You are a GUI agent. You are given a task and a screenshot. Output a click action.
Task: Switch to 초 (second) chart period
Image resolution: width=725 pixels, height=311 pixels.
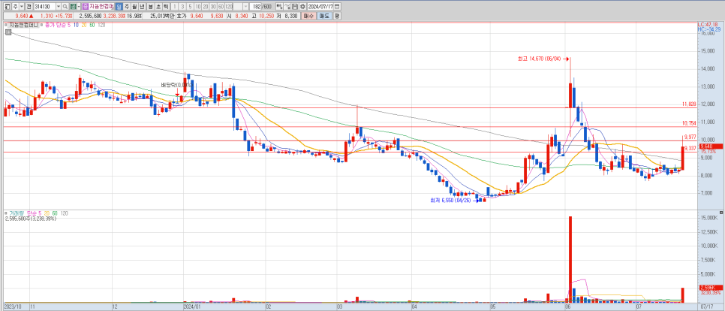pos(158,7)
